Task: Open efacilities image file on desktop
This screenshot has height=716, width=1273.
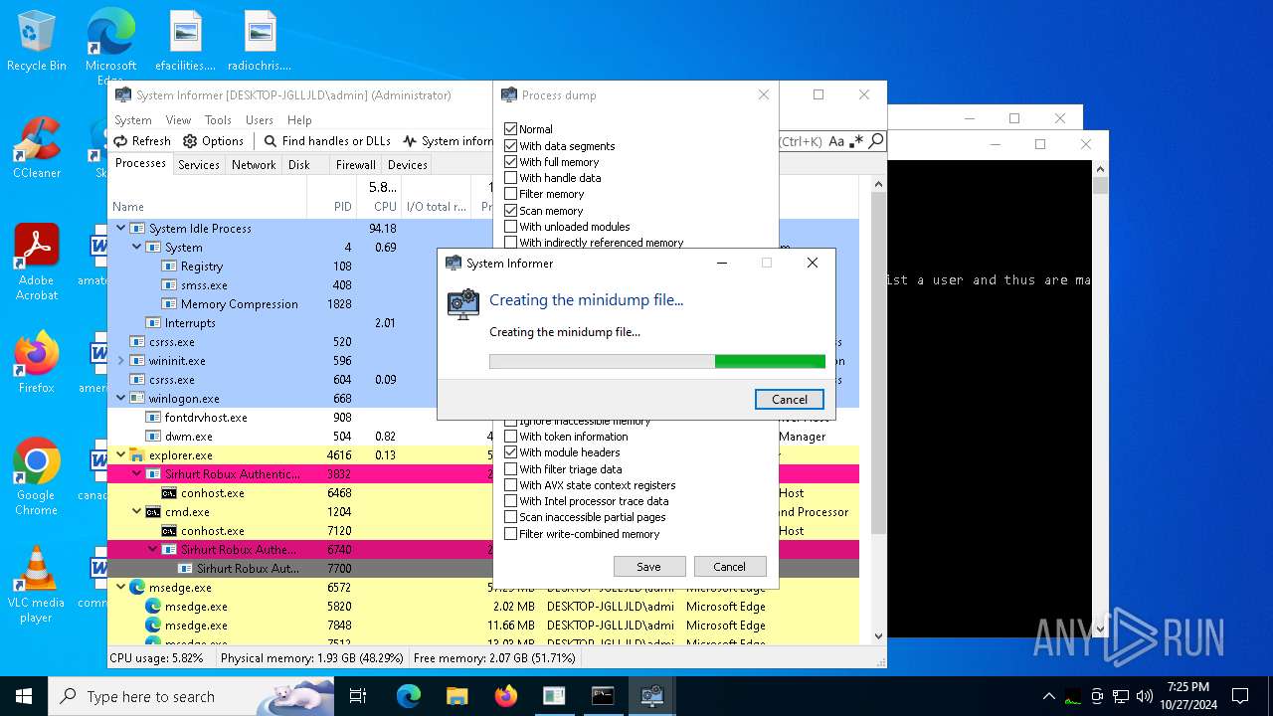Action: (x=185, y=42)
